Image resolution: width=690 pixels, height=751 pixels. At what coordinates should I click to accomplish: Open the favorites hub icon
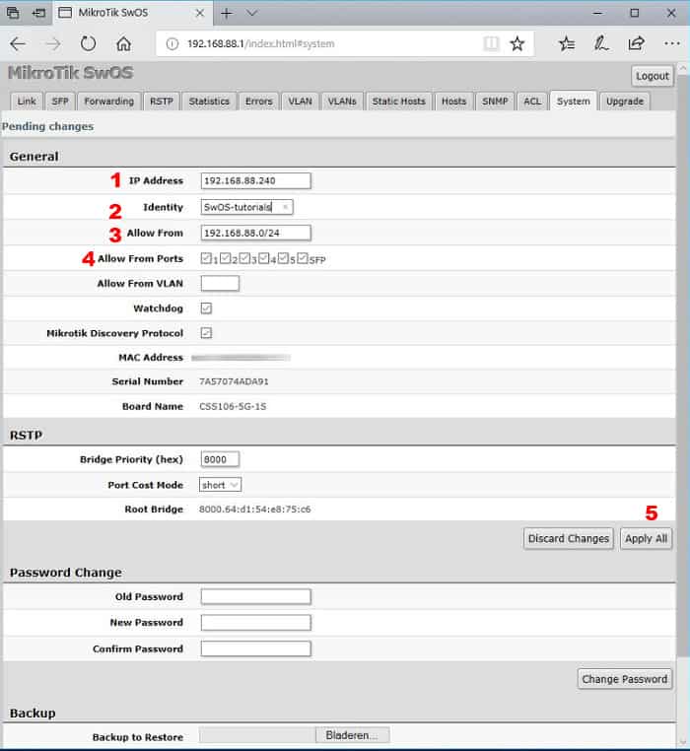pos(567,43)
